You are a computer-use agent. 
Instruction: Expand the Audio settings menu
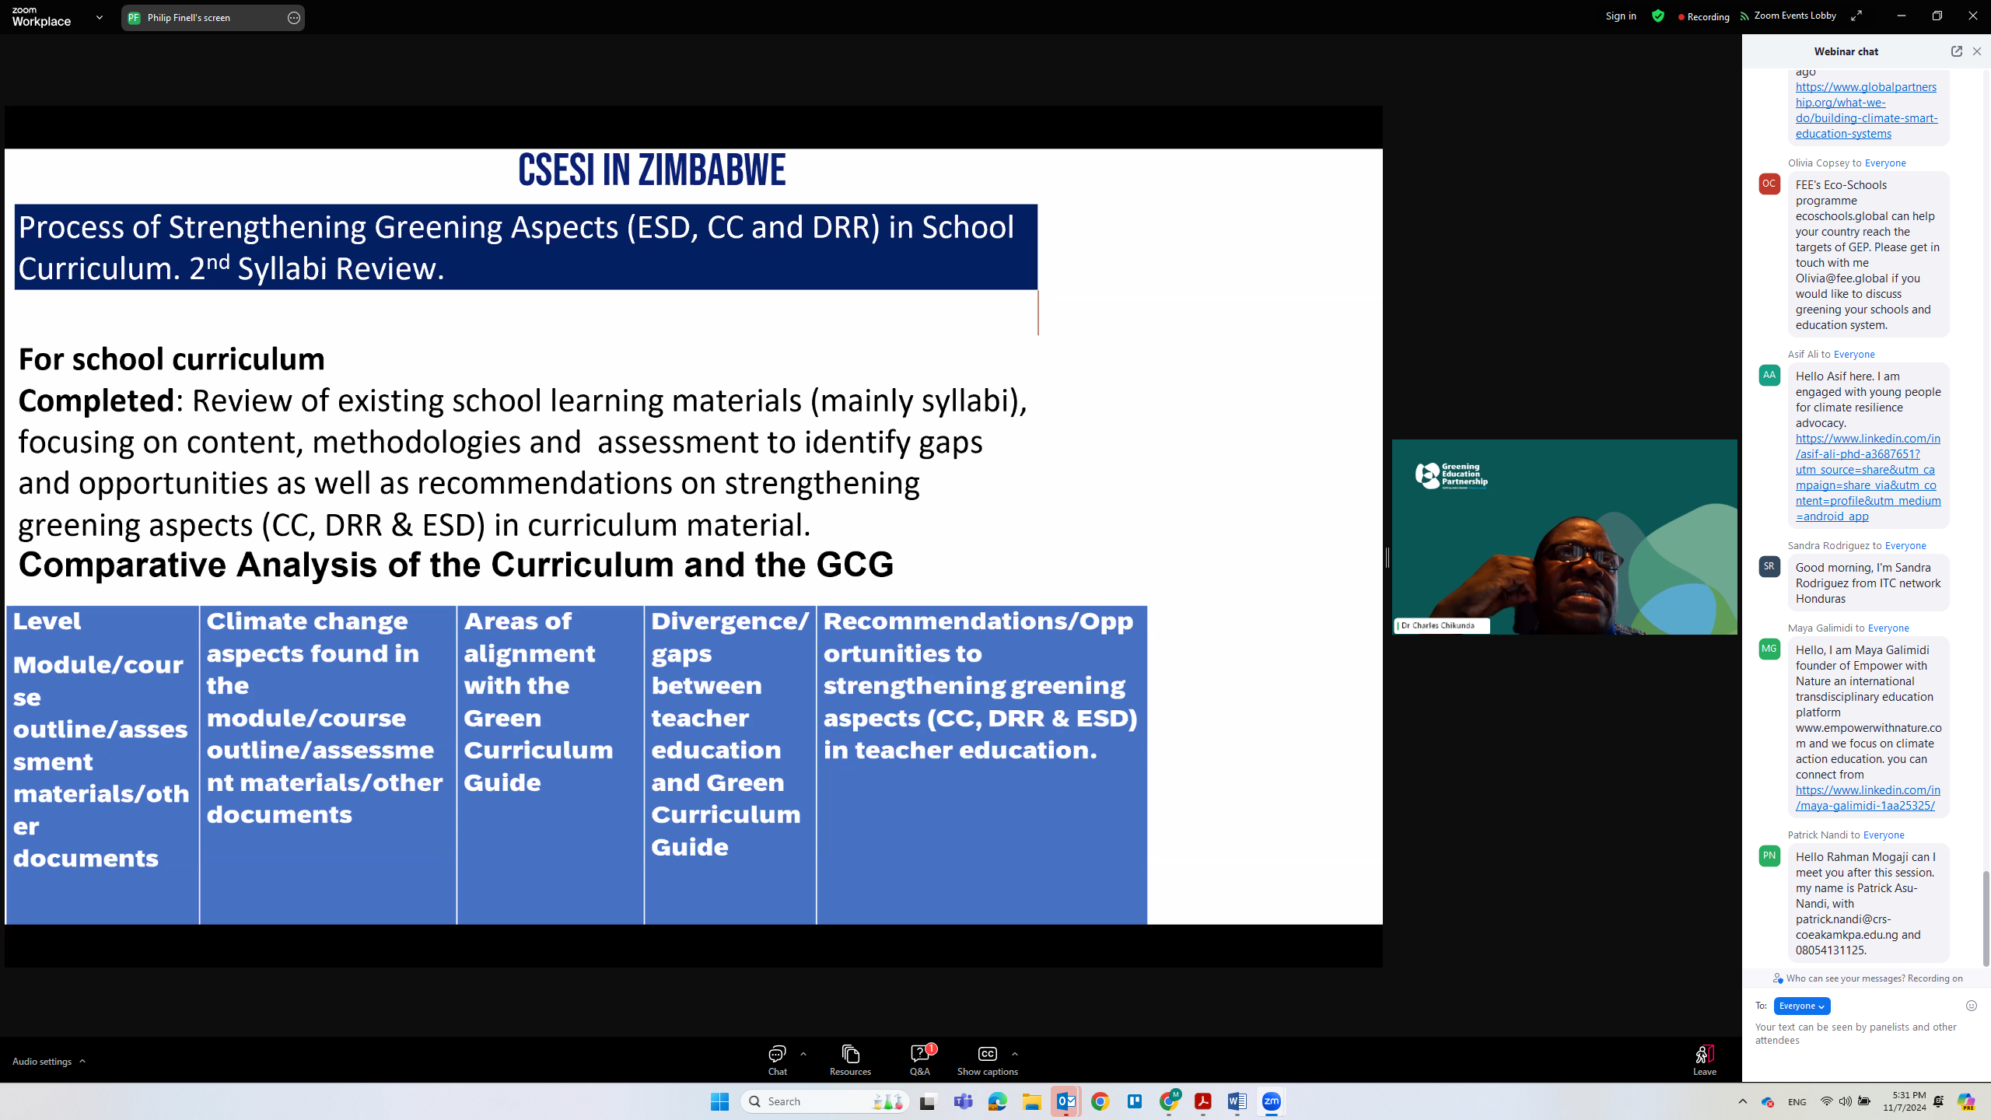click(49, 1061)
